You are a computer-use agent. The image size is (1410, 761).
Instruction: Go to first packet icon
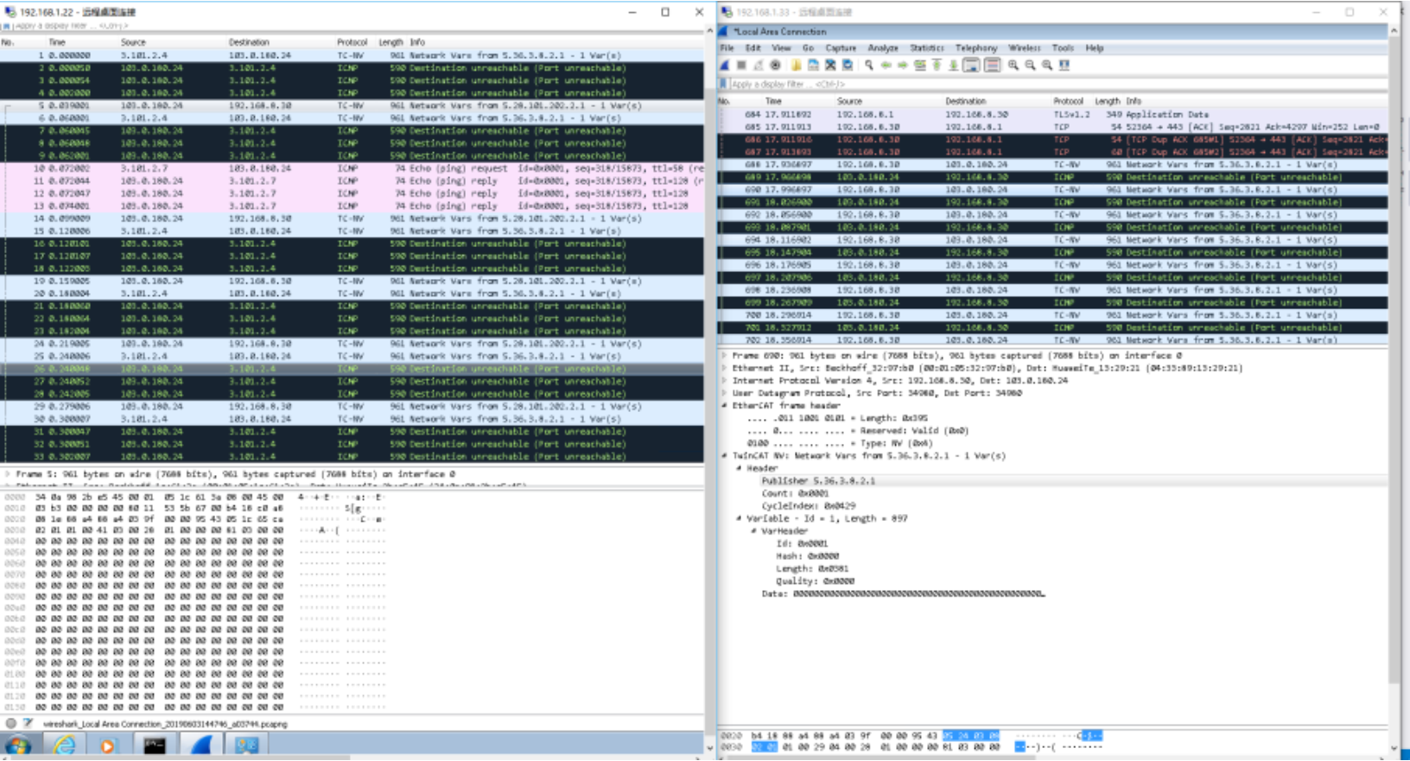click(x=937, y=66)
